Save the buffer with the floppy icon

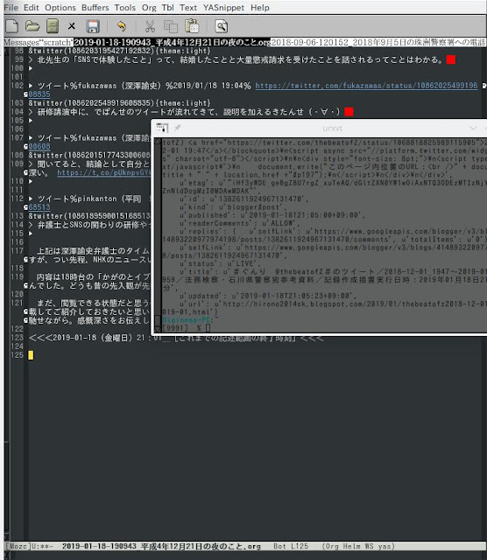[93, 26]
